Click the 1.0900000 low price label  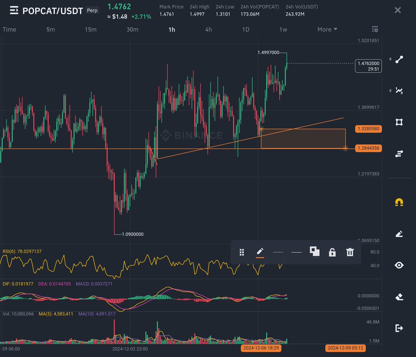(x=133, y=234)
